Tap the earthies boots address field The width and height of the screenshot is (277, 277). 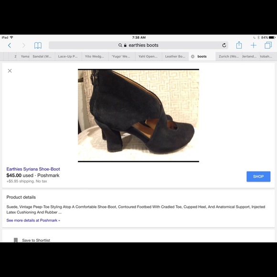pyautogui.click(x=138, y=45)
